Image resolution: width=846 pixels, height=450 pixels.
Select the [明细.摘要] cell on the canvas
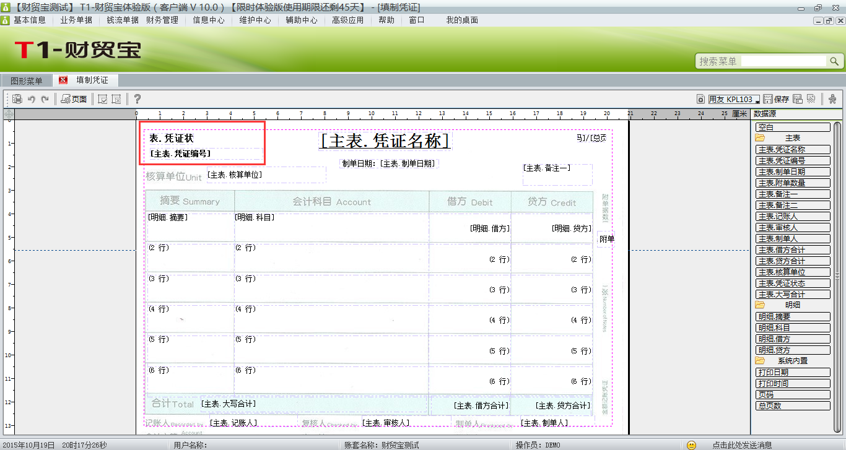[x=190, y=227]
